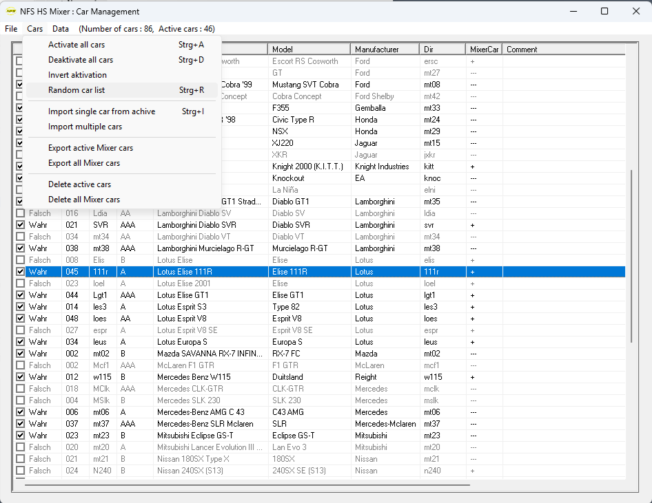
Task: Click the La Niña model cell
Action: pyautogui.click(x=309, y=190)
